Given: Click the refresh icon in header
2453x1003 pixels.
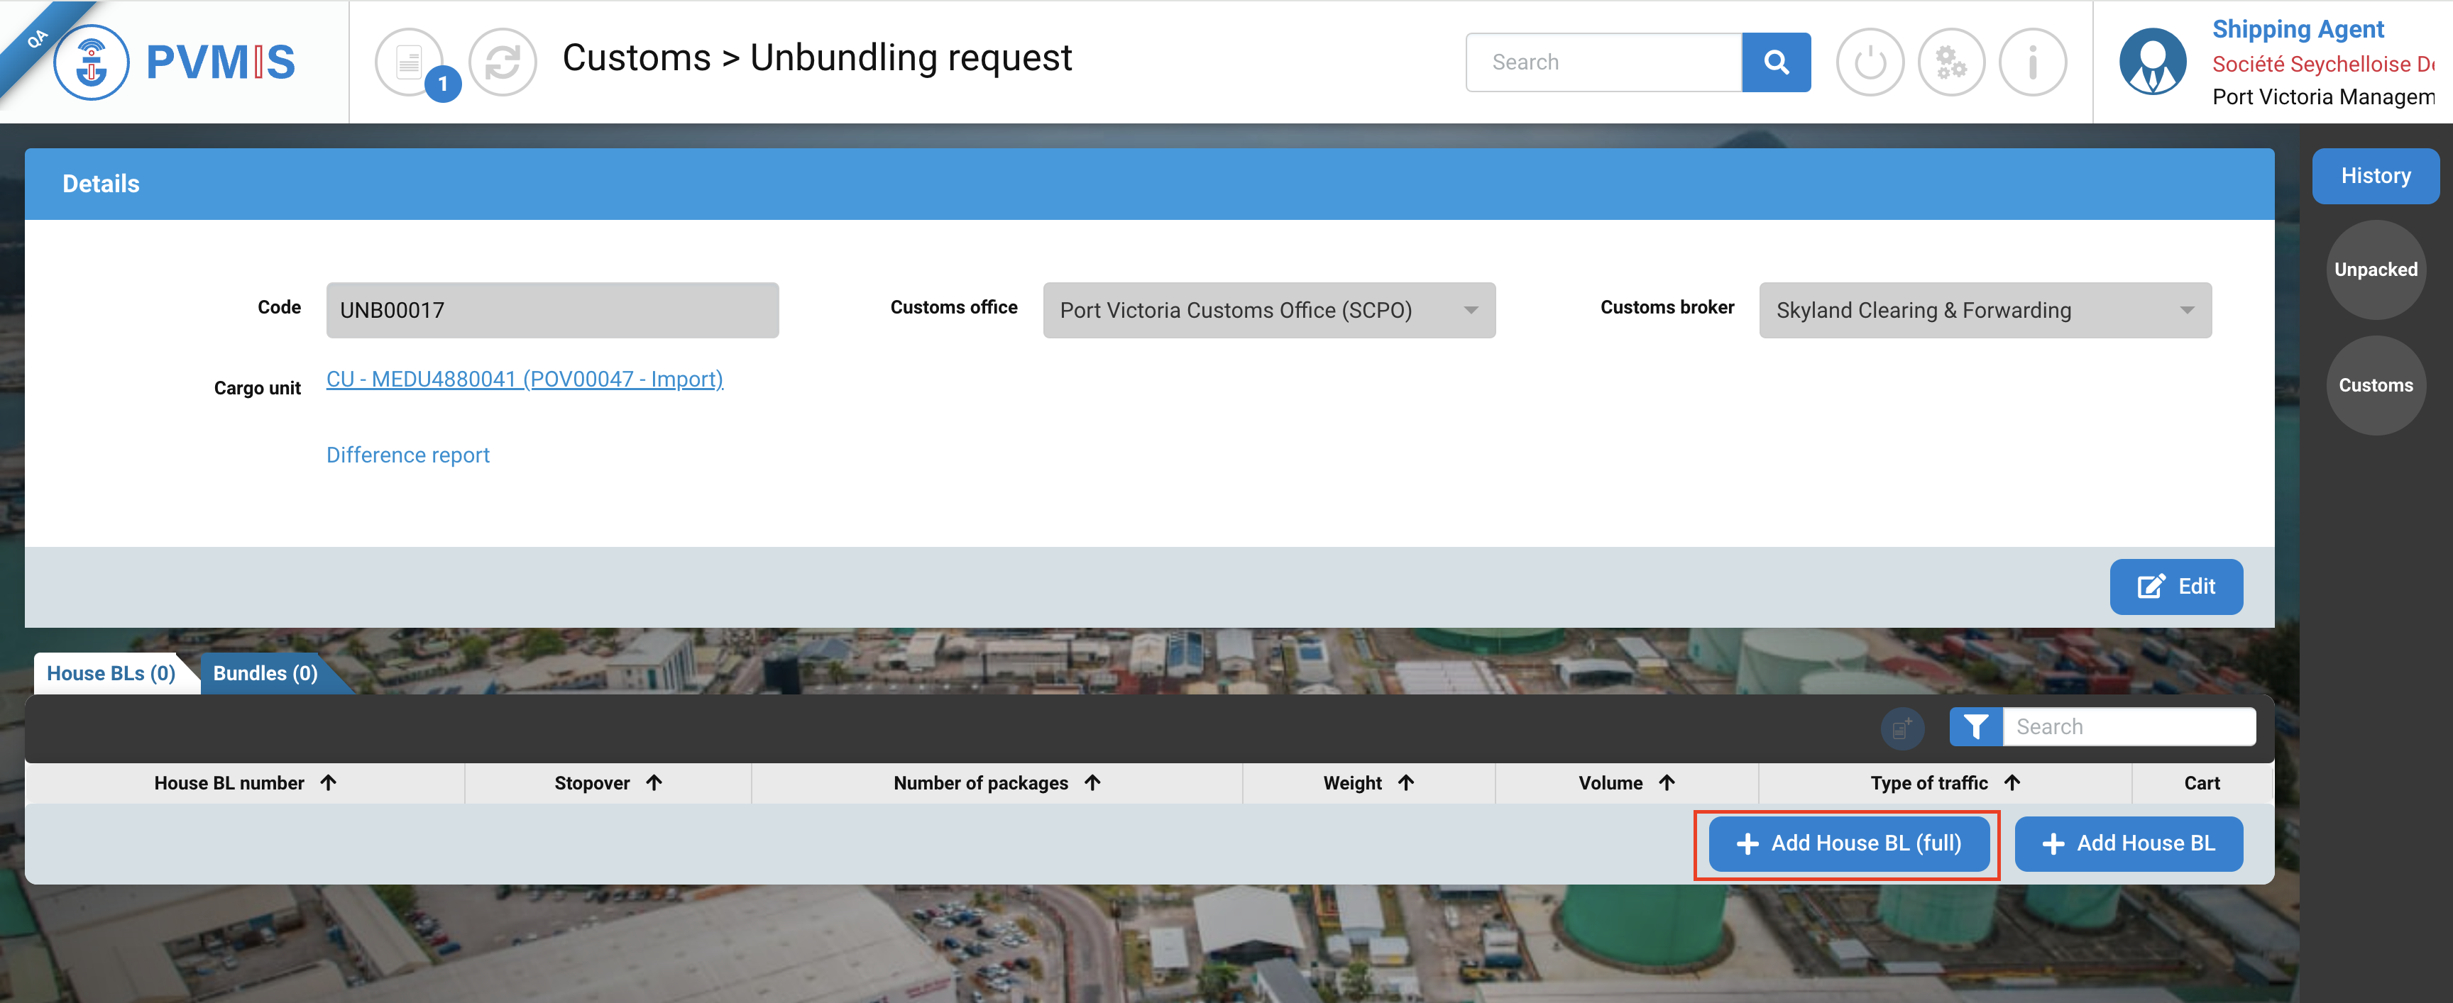Looking at the screenshot, I should click(503, 63).
